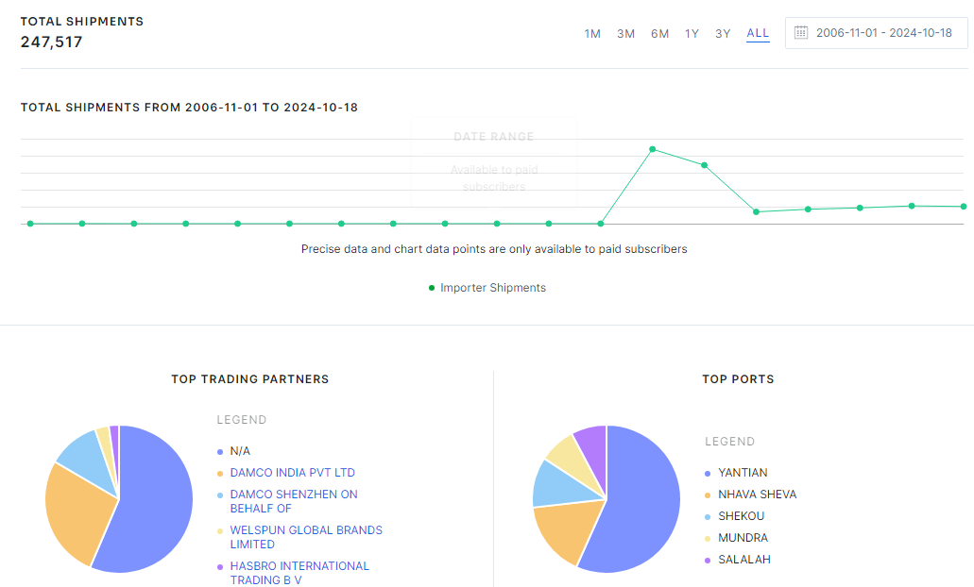The height and width of the screenshot is (587, 974).
Task: Select the ALL time range option
Action: 757,33
